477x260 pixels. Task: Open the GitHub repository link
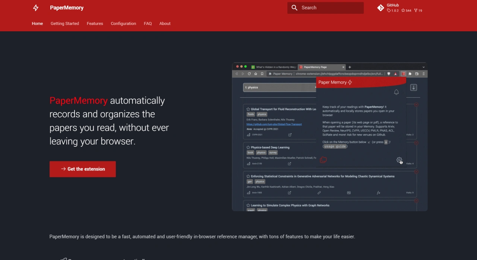point(399,8)
